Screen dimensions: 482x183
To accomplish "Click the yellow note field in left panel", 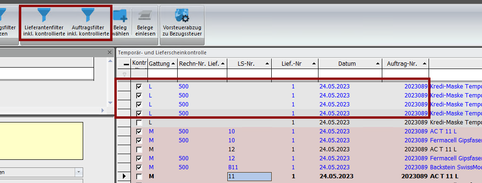I will coord(42,141).
